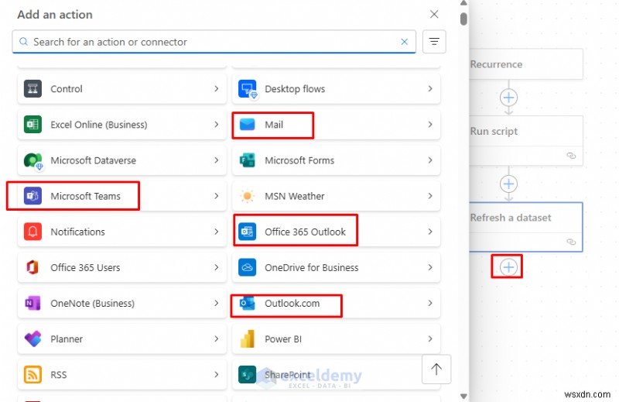The image size is (619, 402).
Task: Click the Office 365 Outlook icon
Action: pyautogui.click(x=247, y=232)
